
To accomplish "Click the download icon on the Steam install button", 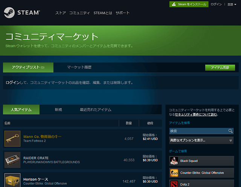I will (174, 4).
